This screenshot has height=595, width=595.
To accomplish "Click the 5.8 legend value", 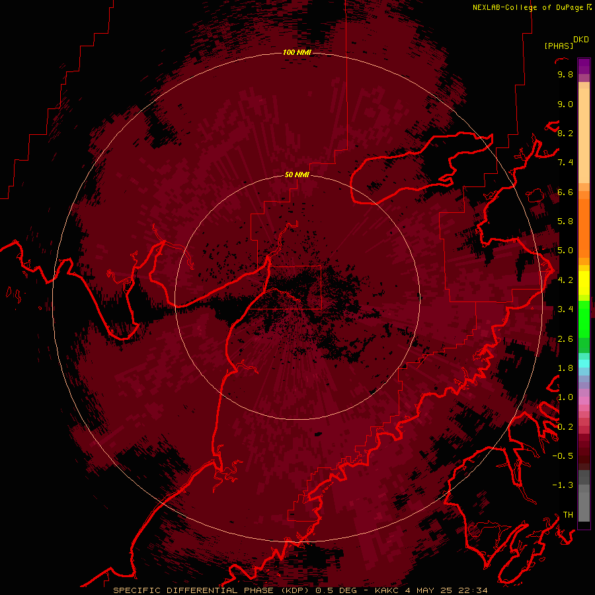I will pos(565,221).
